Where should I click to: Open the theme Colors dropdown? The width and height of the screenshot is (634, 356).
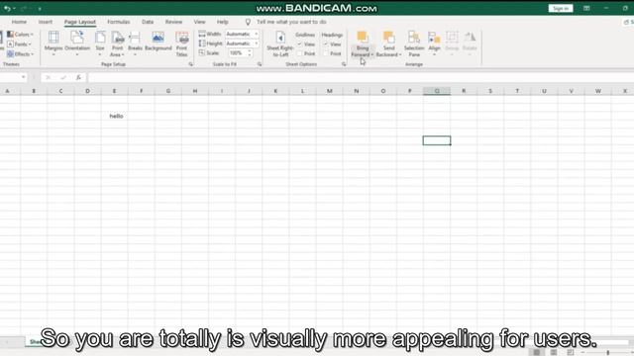pos(20,35)
